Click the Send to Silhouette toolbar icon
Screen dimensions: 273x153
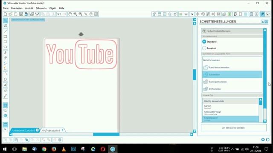tap(267, 14)
